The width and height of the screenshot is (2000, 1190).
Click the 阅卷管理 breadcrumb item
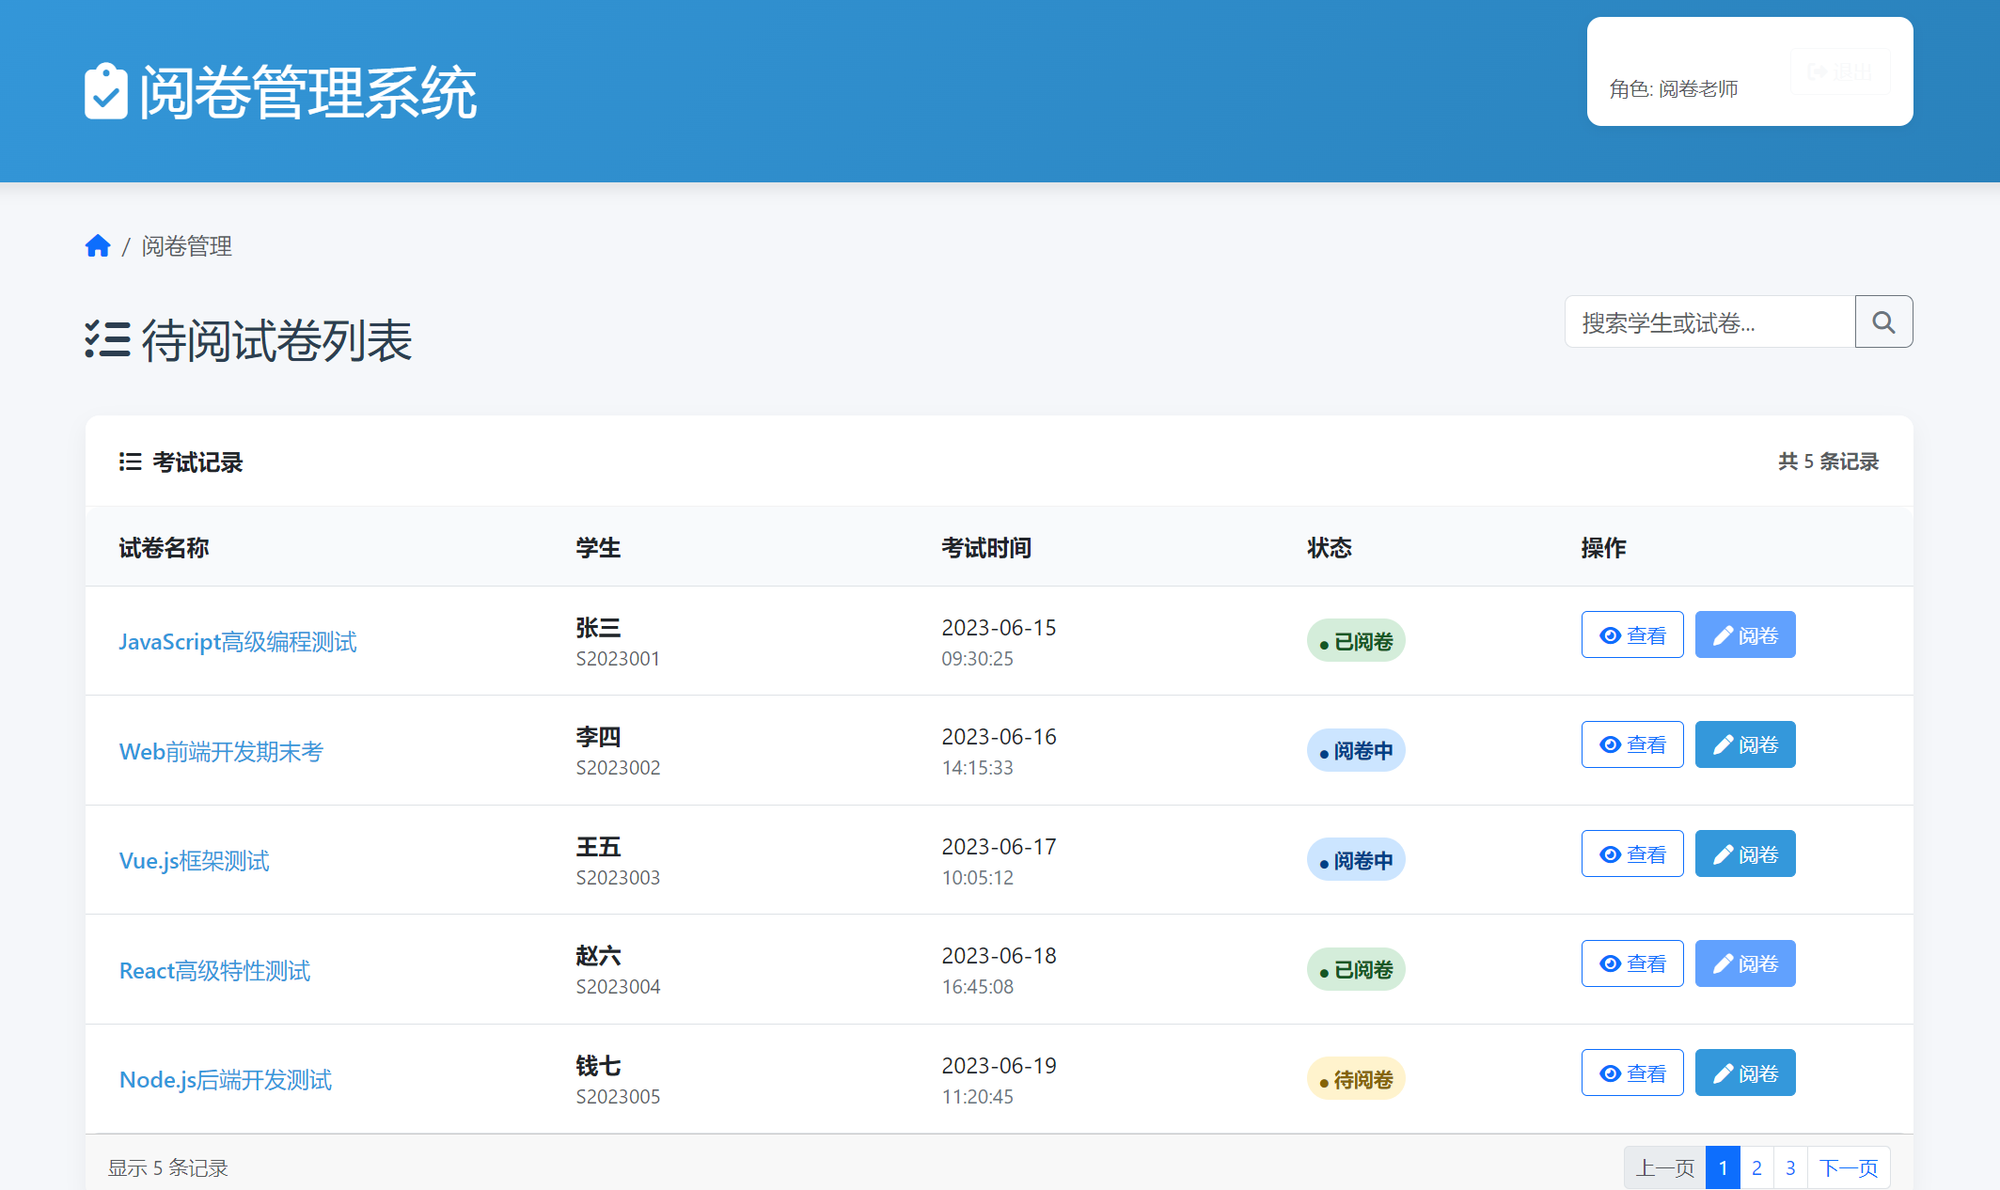coord(186,246)
